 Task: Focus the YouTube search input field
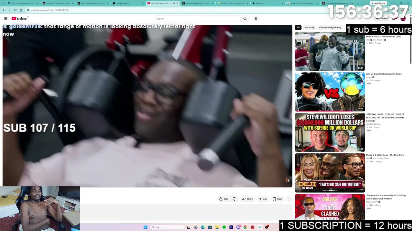(x=197, y=19)
